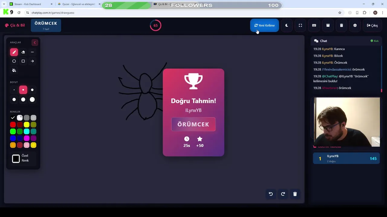Open the browser profile avatar M
The image size is (387, 217).
(x=375, y=13)
